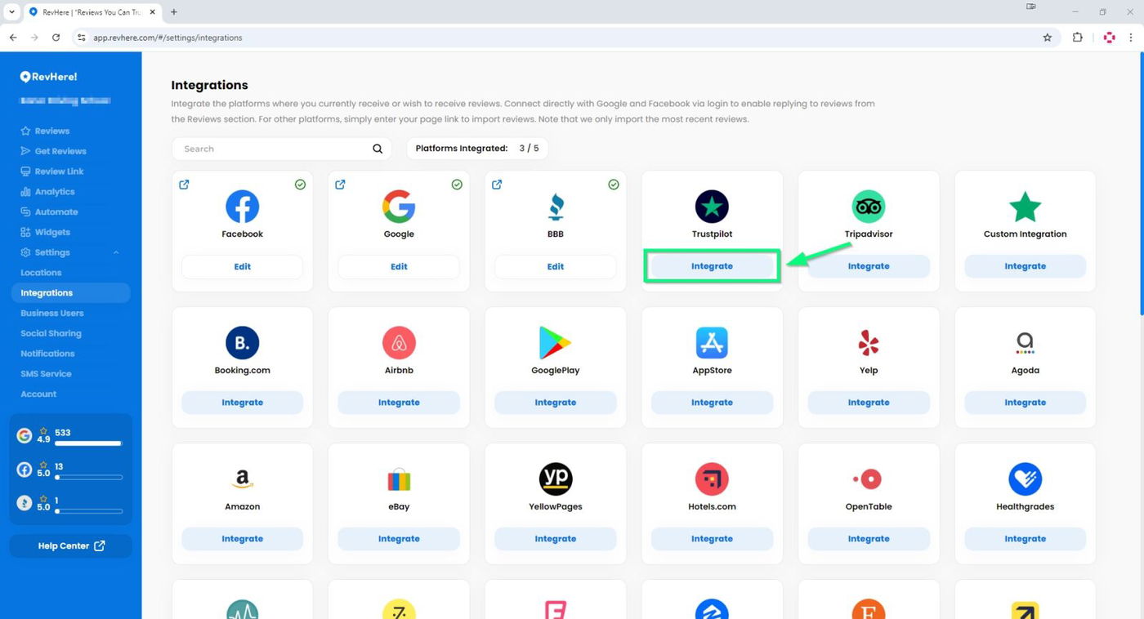Bookmark this page with star icon

click(1048, 38)
